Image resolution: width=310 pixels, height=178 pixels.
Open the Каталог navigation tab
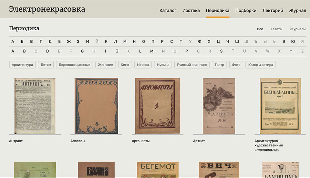pos(168,10)
